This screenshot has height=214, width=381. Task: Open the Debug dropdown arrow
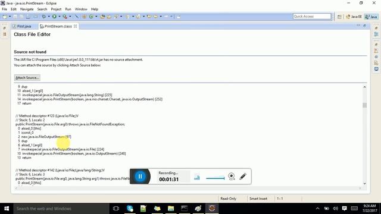coord(49,17)
